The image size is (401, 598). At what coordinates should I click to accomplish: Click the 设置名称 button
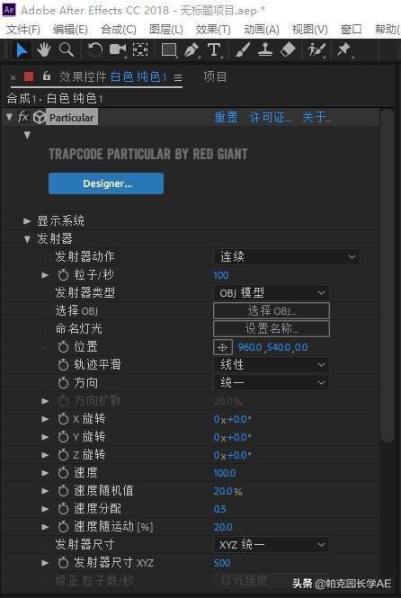(272, 329)
